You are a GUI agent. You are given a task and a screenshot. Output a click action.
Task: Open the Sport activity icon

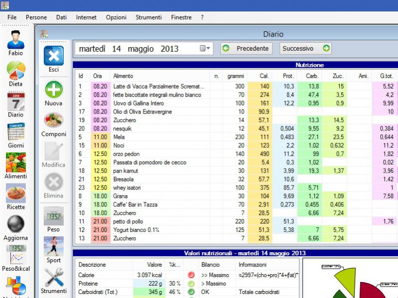54,246
